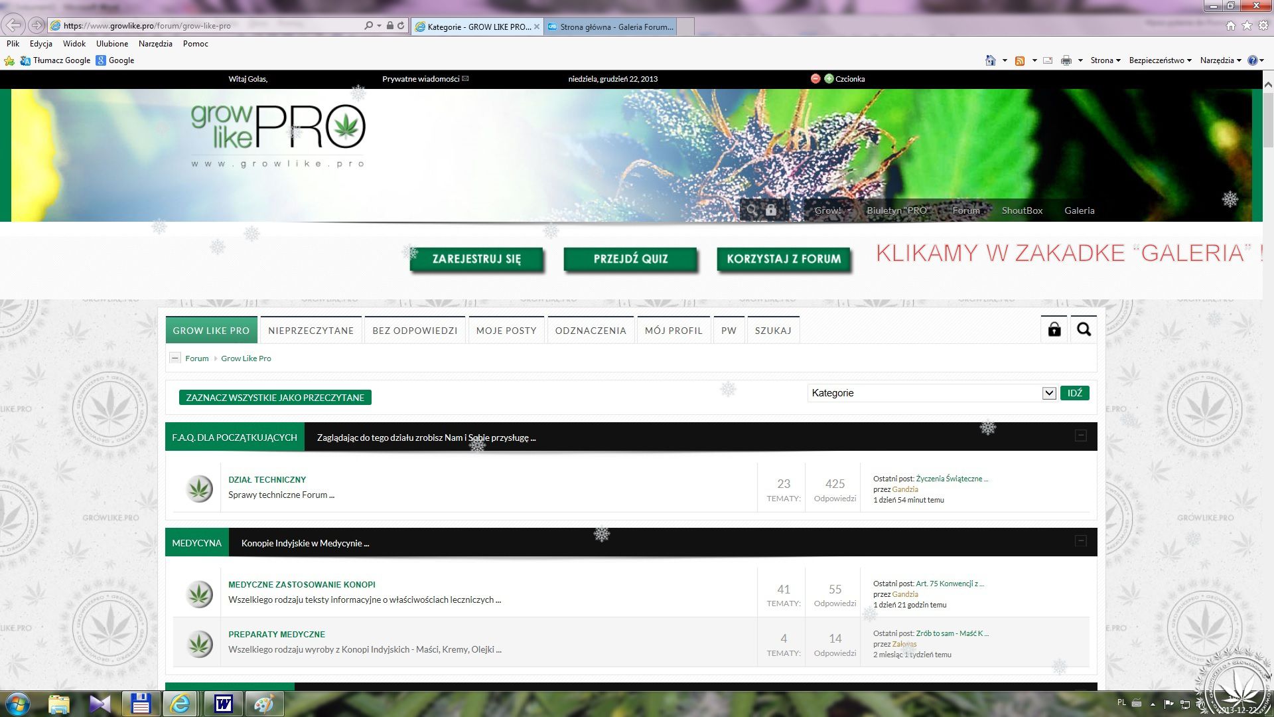Screen dimensions: 1274x717
Task: Collapse the breadcrumb toggle before Forum
Action: point(175,358)
